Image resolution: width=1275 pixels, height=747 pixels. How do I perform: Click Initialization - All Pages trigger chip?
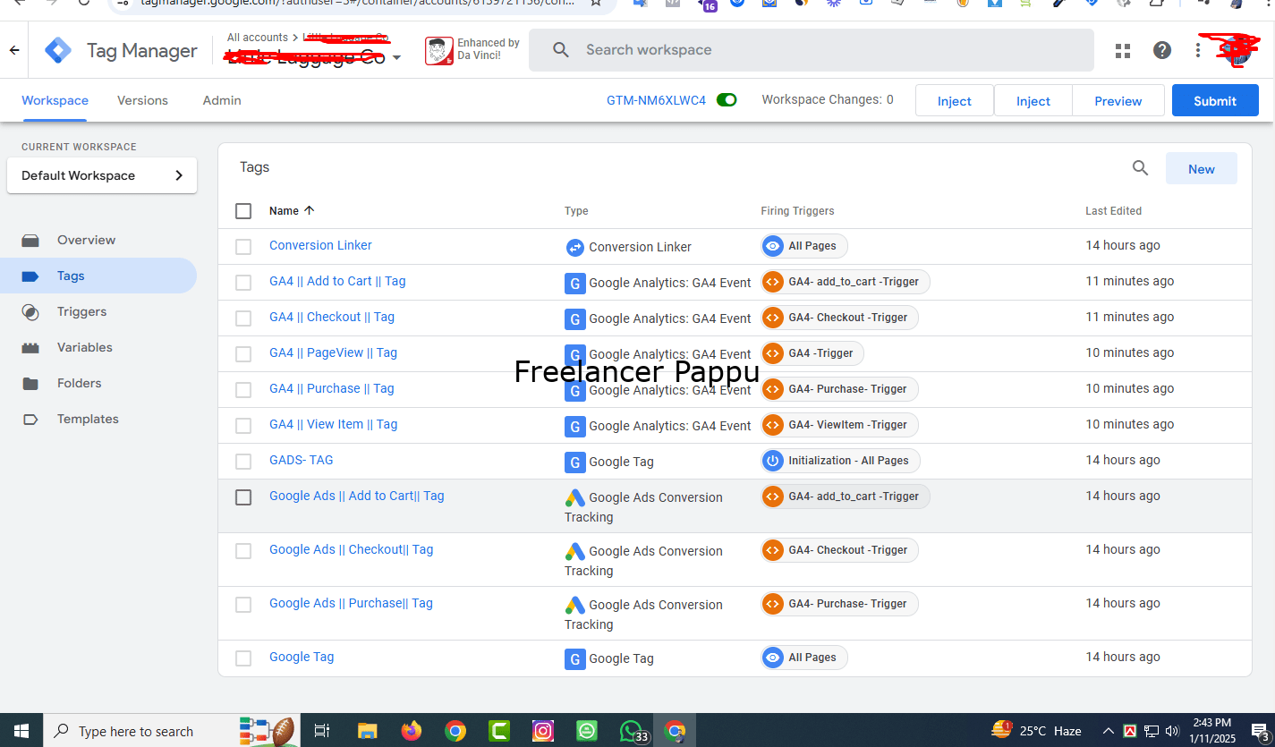[x=839, y=461]
